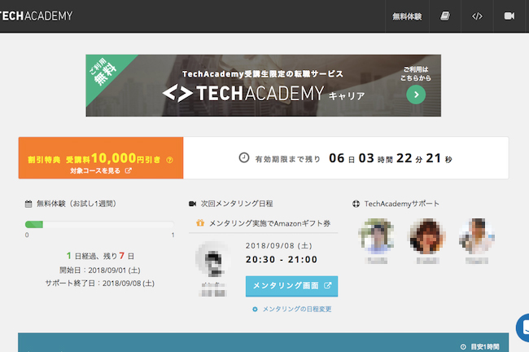The height and width of the screenshot is (352, 529).
Task: Open the chat widget bubble at right edge
Action: click(523, 328)
